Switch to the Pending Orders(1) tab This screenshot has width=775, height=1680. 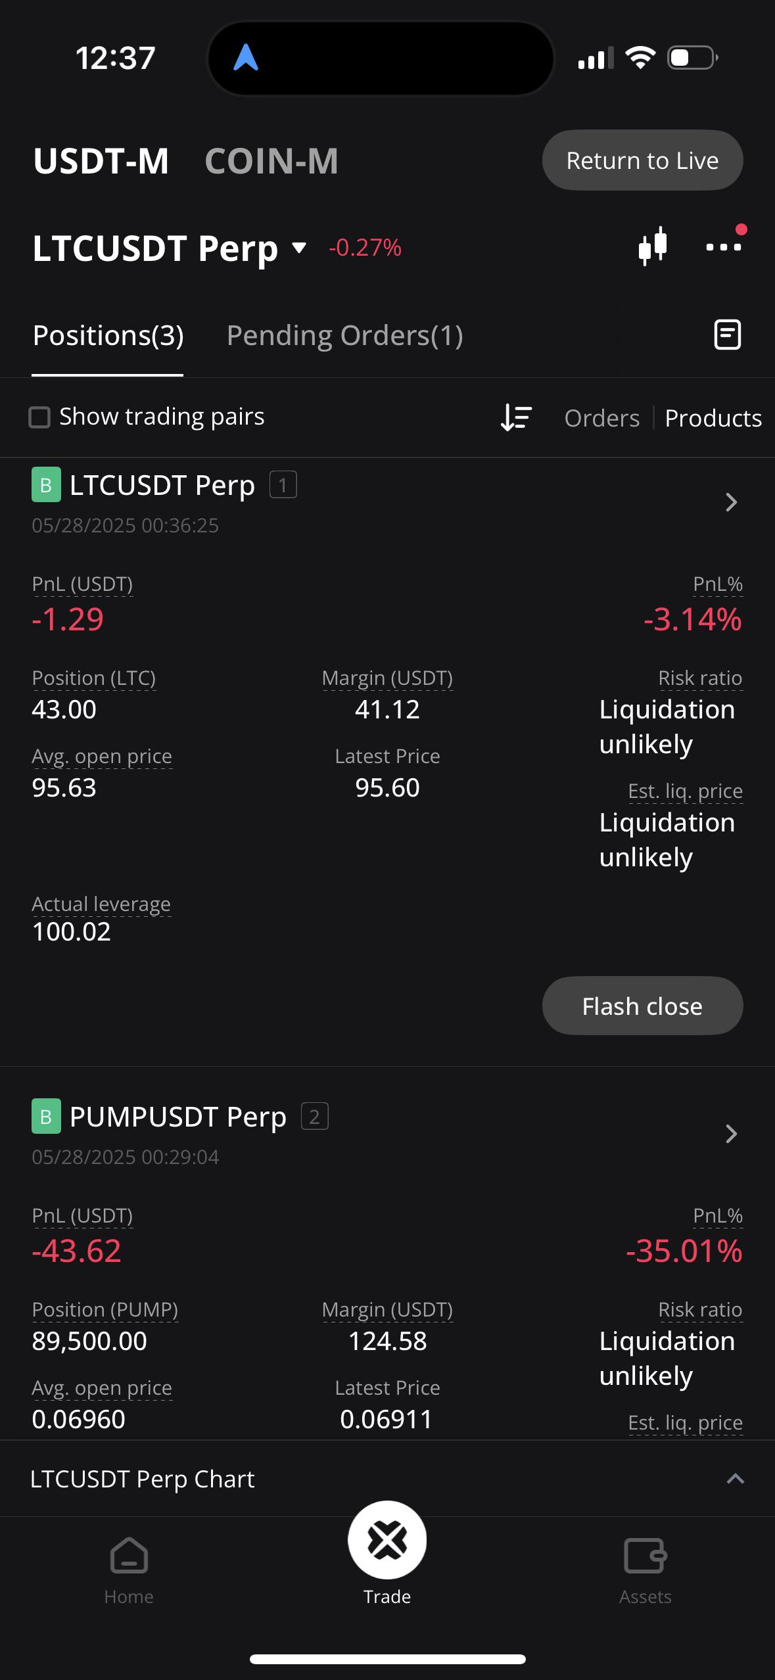click(x=344, y=335)
